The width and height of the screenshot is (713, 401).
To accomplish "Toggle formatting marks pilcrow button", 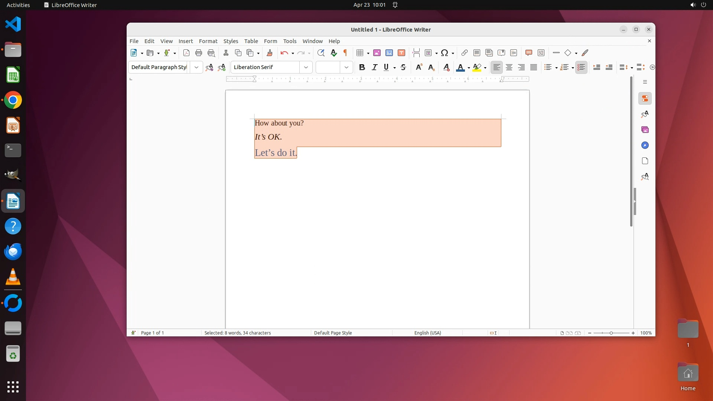I will click(x=345, y=53).
